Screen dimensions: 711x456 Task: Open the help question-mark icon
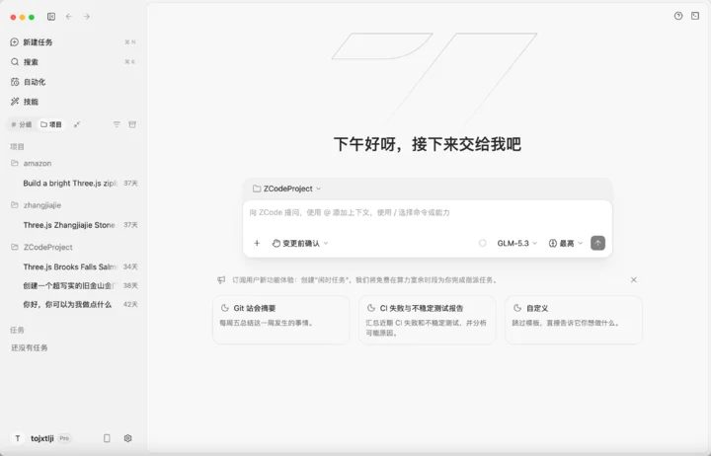678,16
